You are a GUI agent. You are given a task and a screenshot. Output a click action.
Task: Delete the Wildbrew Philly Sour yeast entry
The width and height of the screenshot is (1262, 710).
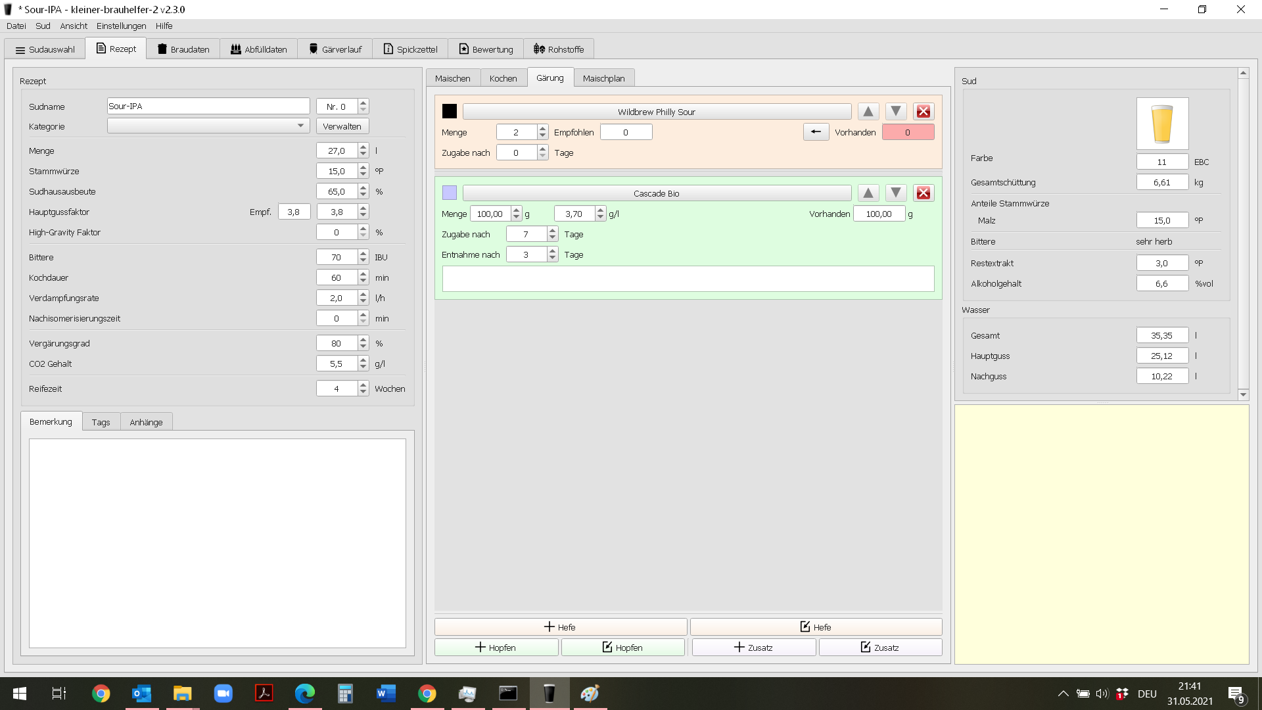click(x=923, y=112)
